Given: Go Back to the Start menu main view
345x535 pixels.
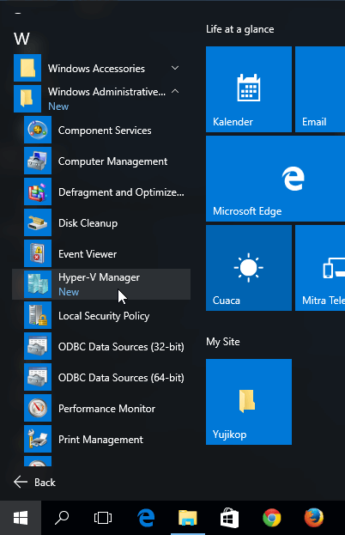Looking at the screenshot, I should coord(34,482).
